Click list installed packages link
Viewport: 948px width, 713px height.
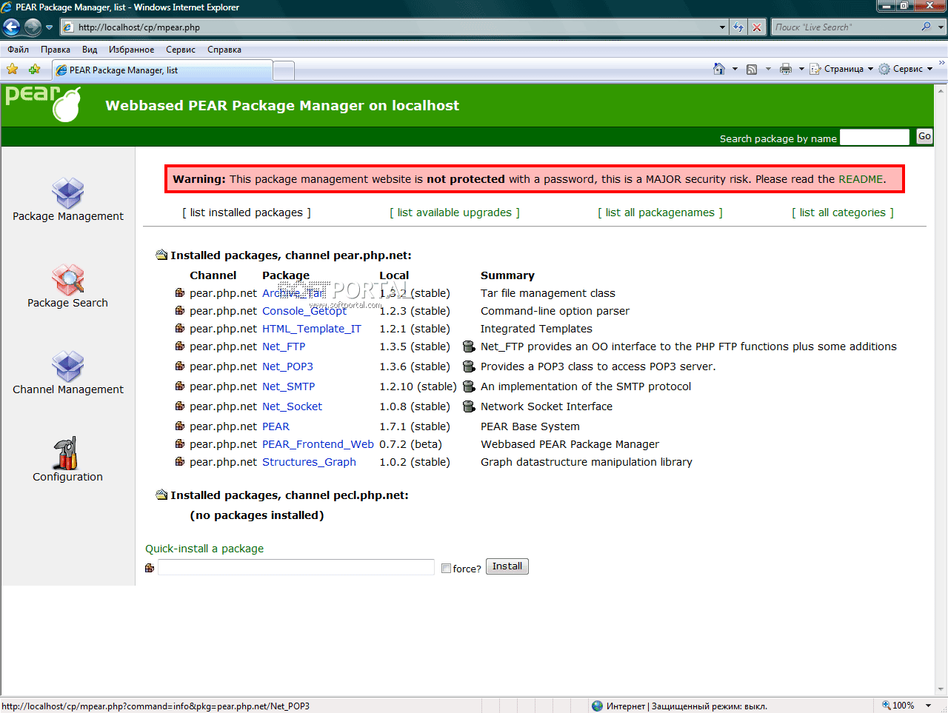click(247, 212)
